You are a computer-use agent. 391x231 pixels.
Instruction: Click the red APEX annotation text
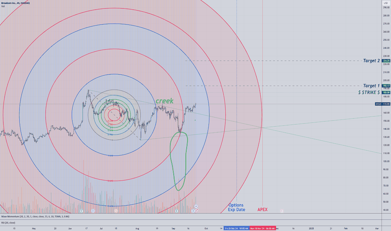pyautogui.click(x=262, y=210)
